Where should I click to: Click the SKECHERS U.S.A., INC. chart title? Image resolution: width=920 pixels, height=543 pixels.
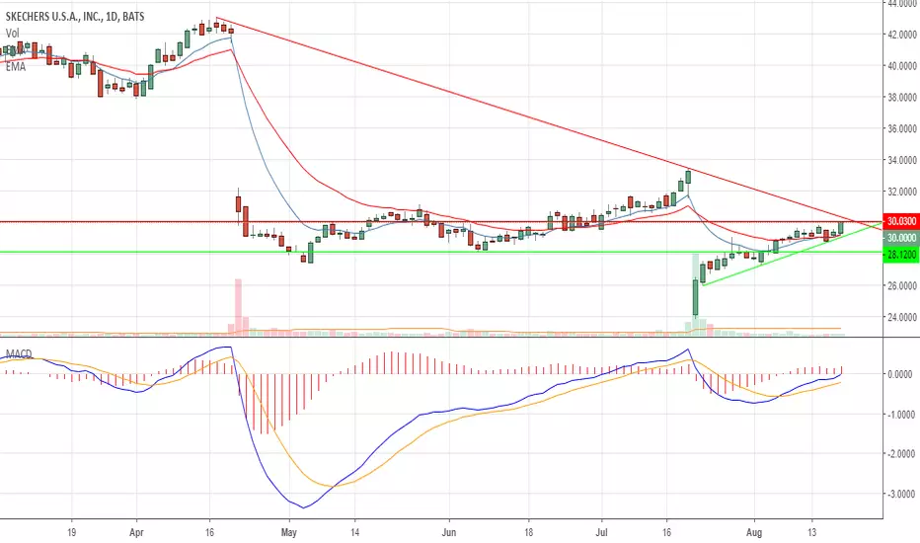(75, 17)
